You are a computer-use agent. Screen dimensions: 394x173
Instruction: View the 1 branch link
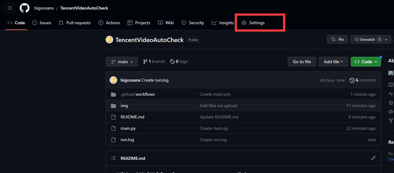click(x=154, y=61)
